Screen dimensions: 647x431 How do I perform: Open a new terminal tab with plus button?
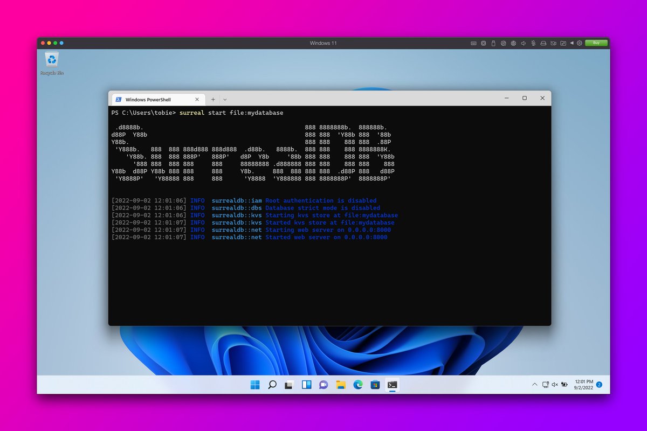(x=213, y=100)
